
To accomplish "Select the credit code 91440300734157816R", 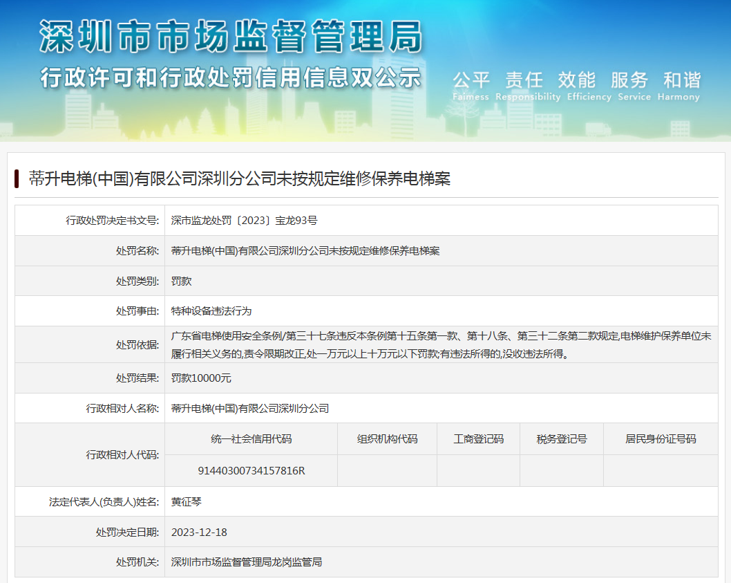I will click(251, 470).
